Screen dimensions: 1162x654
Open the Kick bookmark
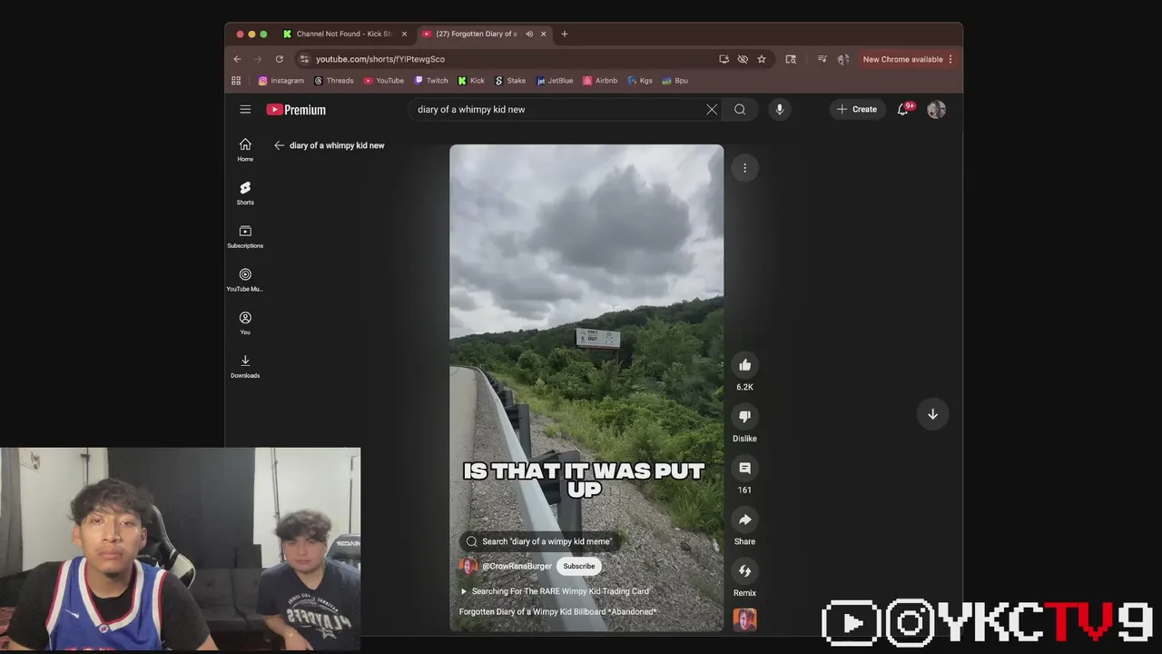pyautogui.click(x=471, y=81)
